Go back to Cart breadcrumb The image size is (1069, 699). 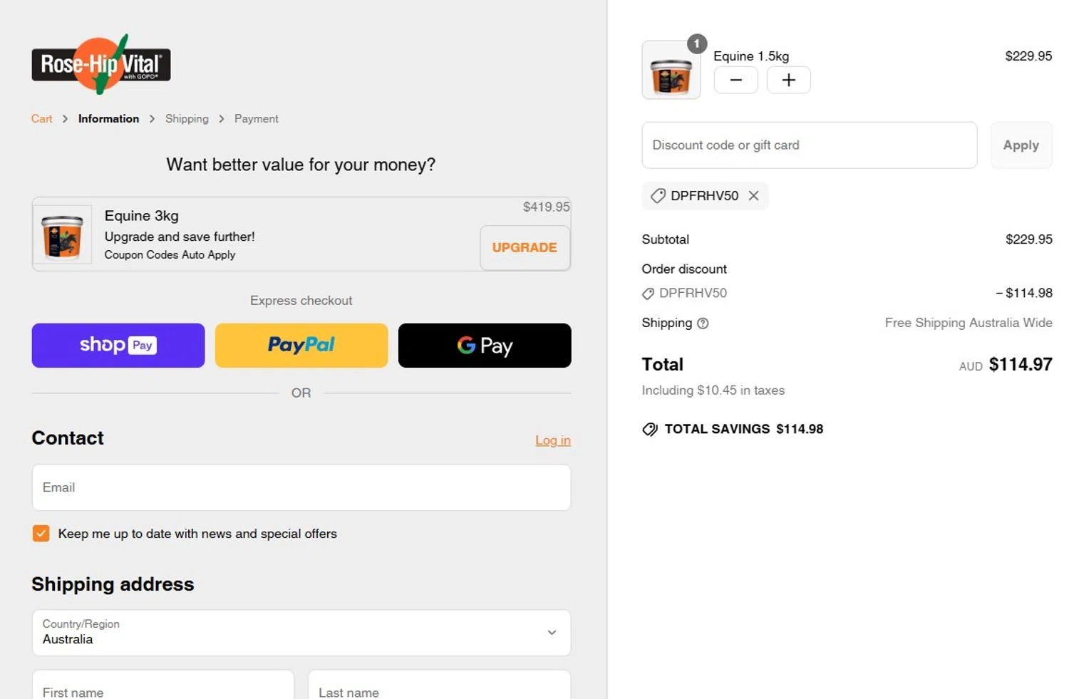coord(41,119)
